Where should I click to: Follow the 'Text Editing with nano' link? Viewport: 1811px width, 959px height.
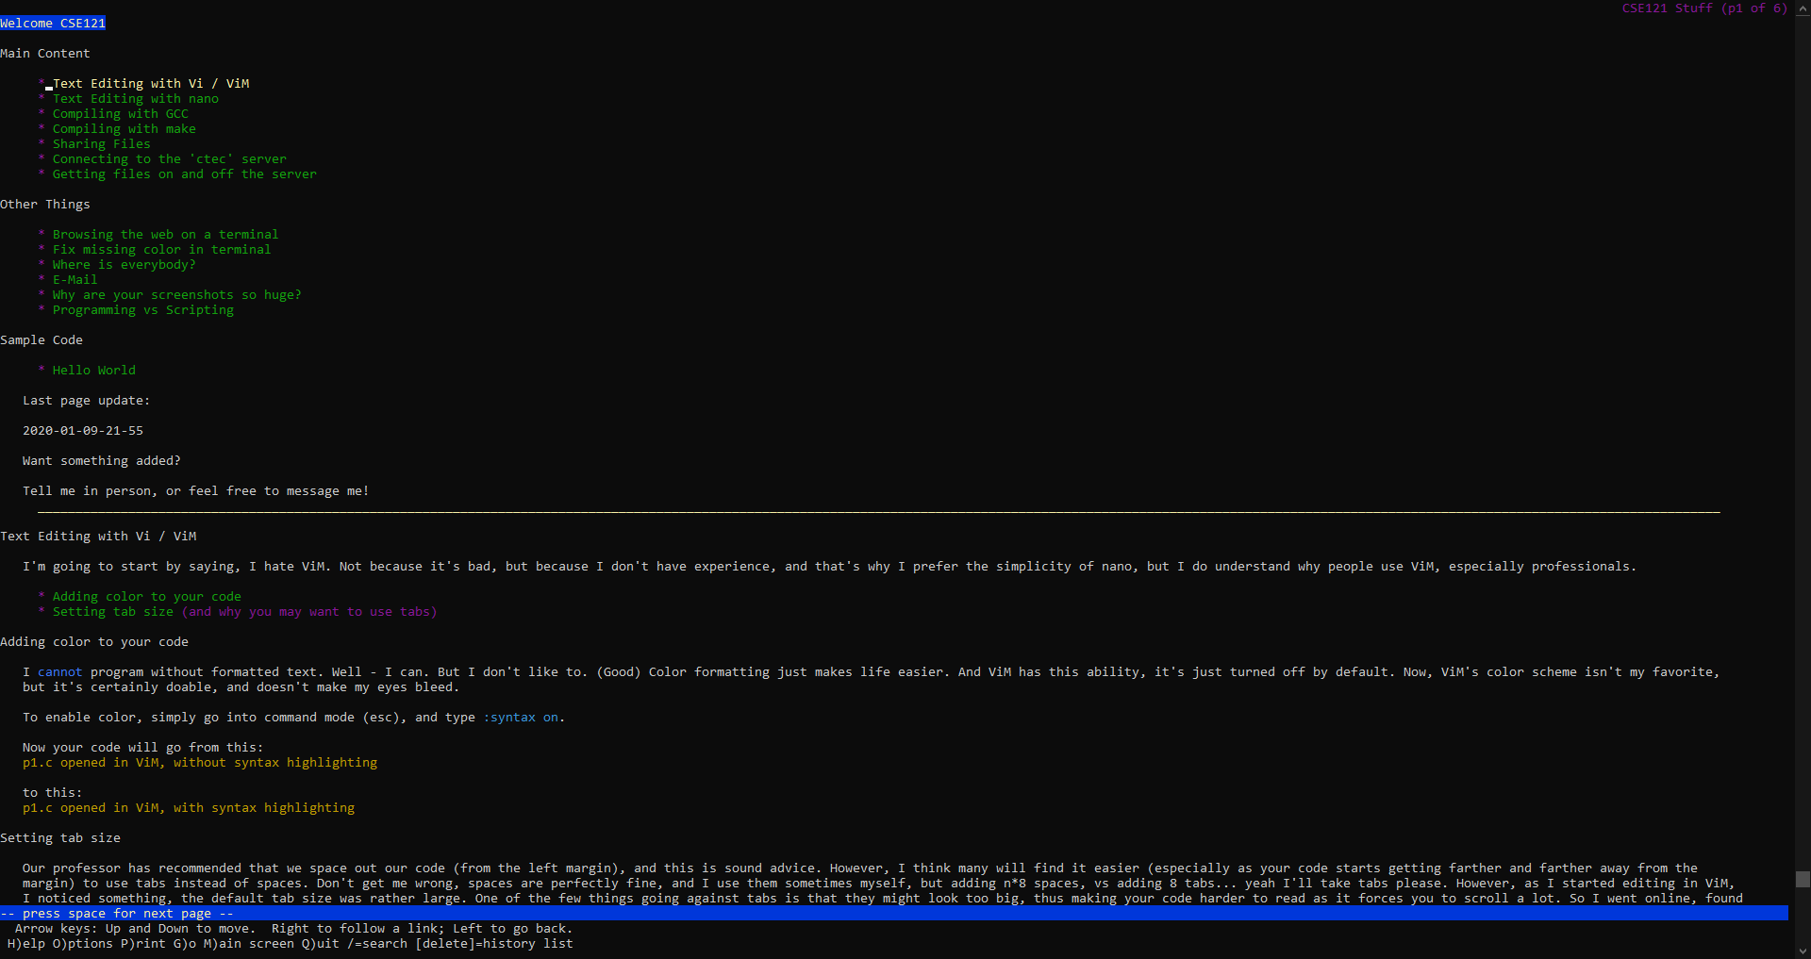136,99
